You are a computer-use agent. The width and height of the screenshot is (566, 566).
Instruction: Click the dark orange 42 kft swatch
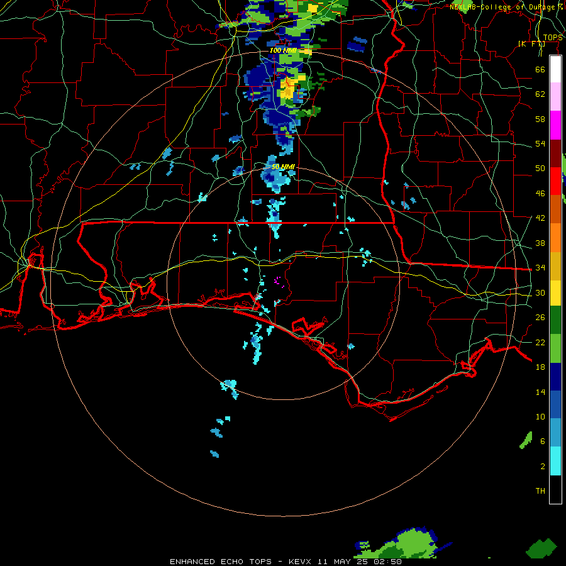coord(555,209)
